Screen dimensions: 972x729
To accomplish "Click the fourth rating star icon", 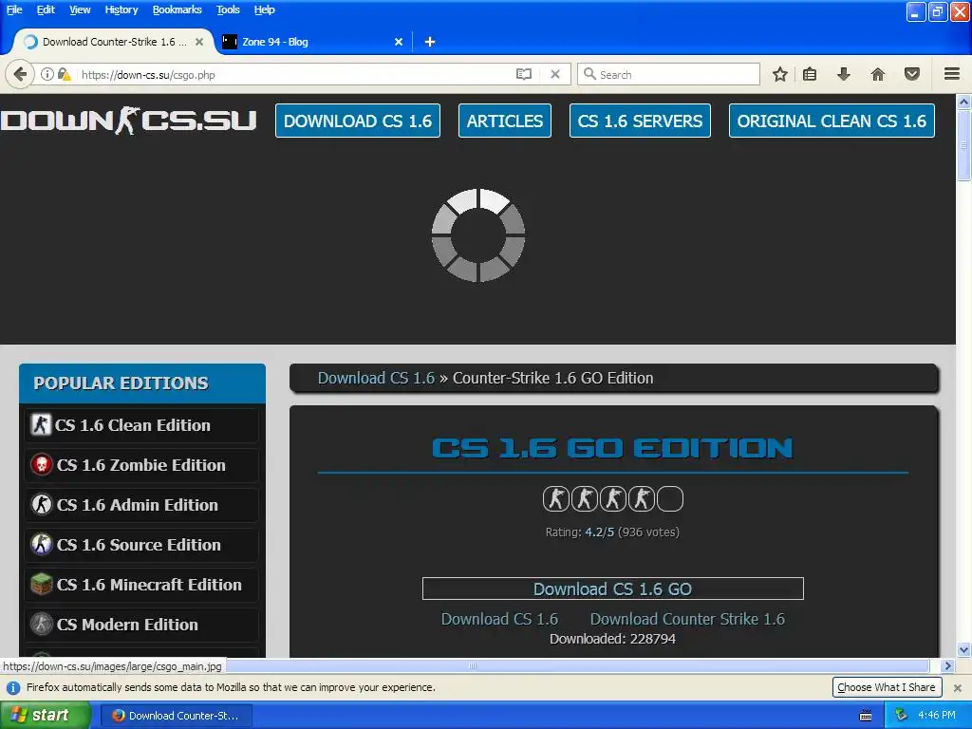I will point(642,499).
